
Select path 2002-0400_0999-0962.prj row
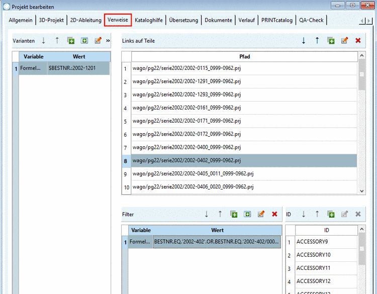coord(244,147)
